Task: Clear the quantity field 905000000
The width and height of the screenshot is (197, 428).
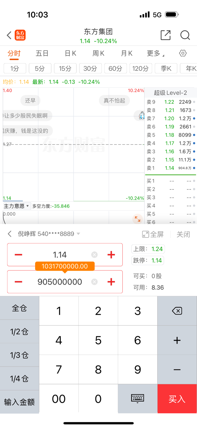Action: (94, 282)
